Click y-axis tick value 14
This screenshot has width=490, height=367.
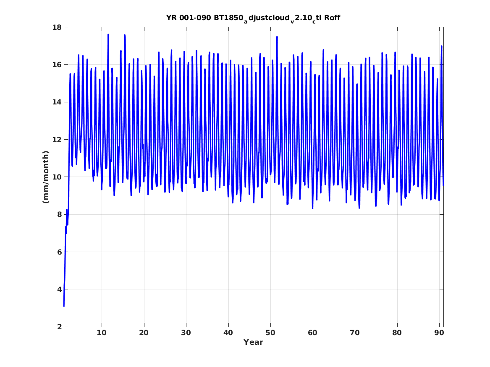(57, 102)
